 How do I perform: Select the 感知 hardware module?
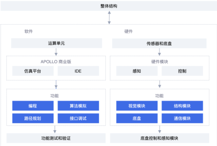137,71
